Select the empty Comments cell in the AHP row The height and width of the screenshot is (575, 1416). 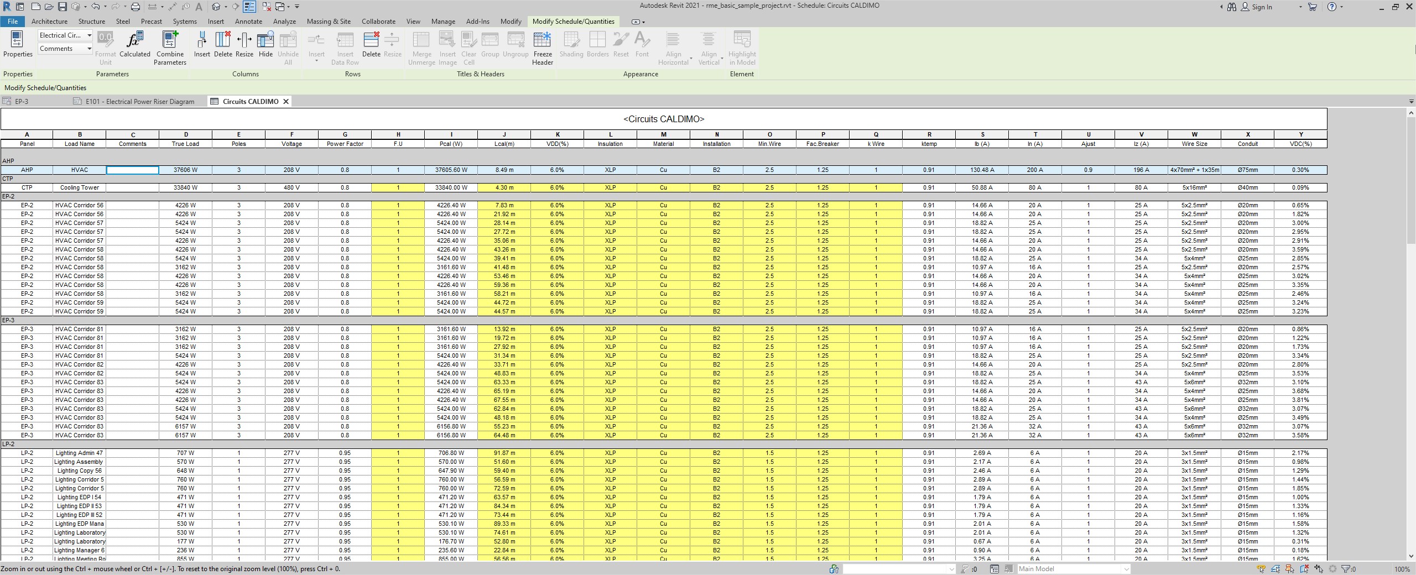point(133,170)
